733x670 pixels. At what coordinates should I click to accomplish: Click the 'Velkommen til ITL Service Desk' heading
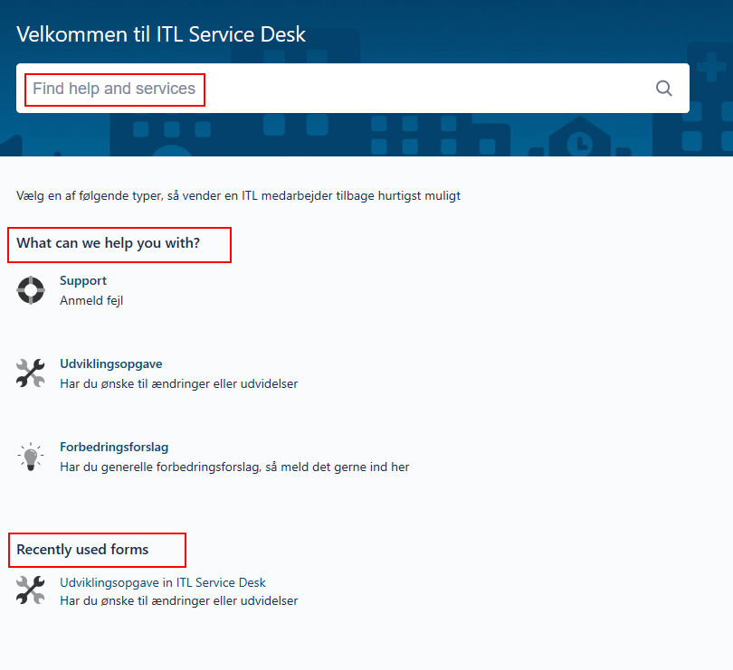click(161, 34)
